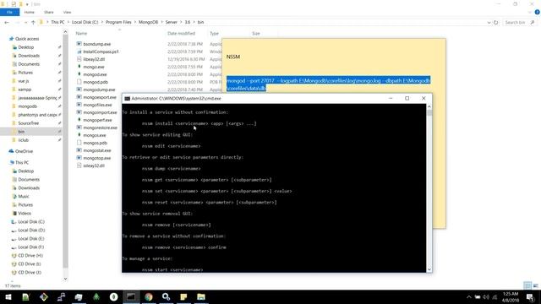Select mongodump.exe file
541x304 pixels.
(x=99, y=90)
